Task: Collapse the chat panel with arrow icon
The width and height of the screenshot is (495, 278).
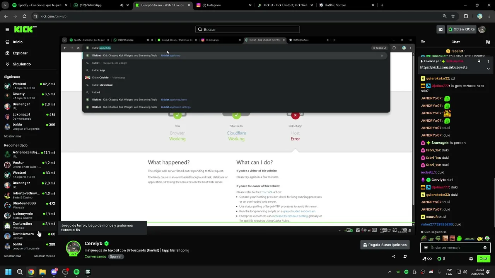Action: [x=423, y=42]
